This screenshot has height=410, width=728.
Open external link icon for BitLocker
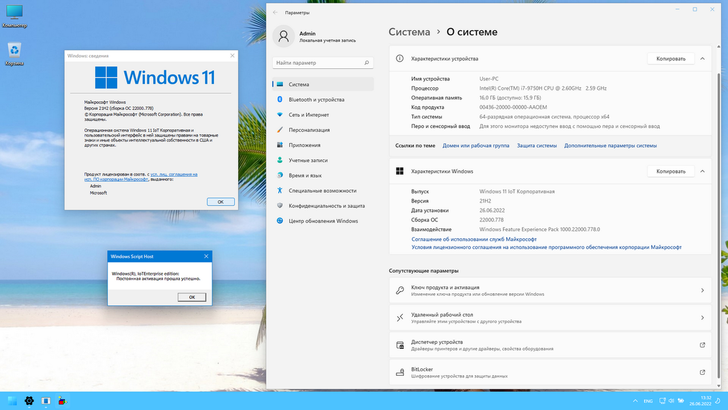point(702,372)
